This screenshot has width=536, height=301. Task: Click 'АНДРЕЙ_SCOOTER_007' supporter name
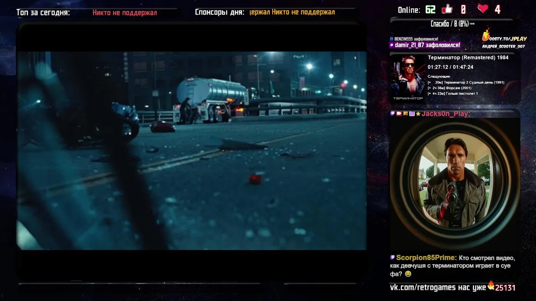503,46
